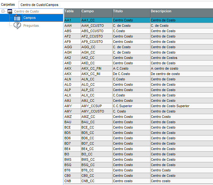Click the Centro de Costos description cell
This screenshot has width=213, height=185.
click(x=182, y=58)
